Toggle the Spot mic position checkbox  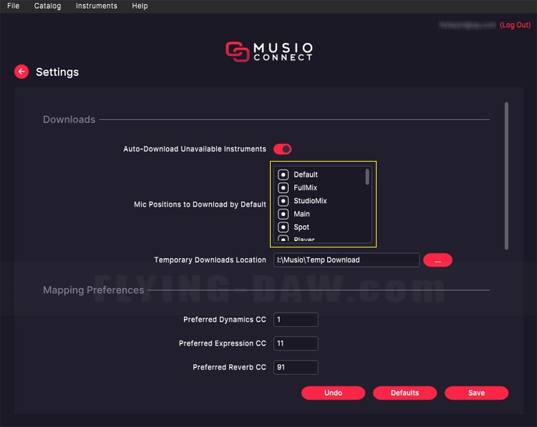[x=283, y=227]
